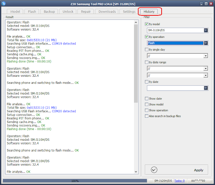Open the date range start picker
This screenshot has width=215, height=185.
[x=206, y=68]
